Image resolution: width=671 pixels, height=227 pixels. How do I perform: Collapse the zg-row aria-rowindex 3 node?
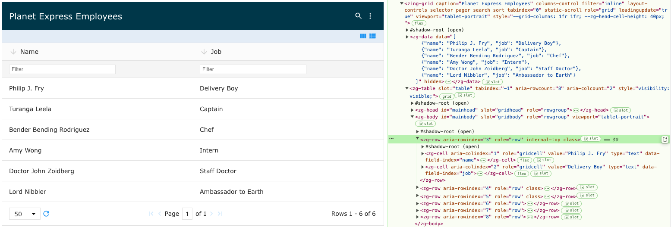pos(418,139)
